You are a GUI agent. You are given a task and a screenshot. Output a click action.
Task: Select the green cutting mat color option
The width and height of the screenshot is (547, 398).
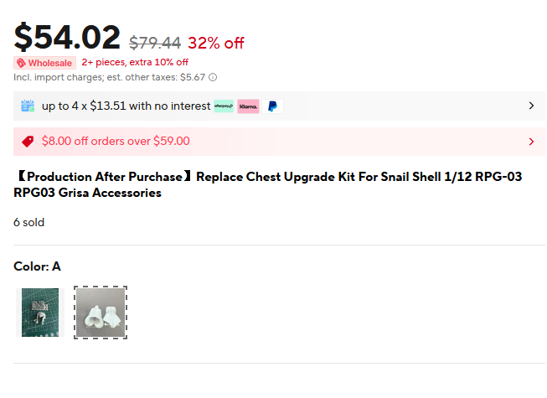coord(40,313)
